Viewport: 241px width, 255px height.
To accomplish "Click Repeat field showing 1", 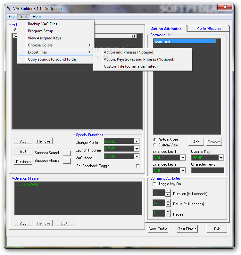I will [159, 213].
